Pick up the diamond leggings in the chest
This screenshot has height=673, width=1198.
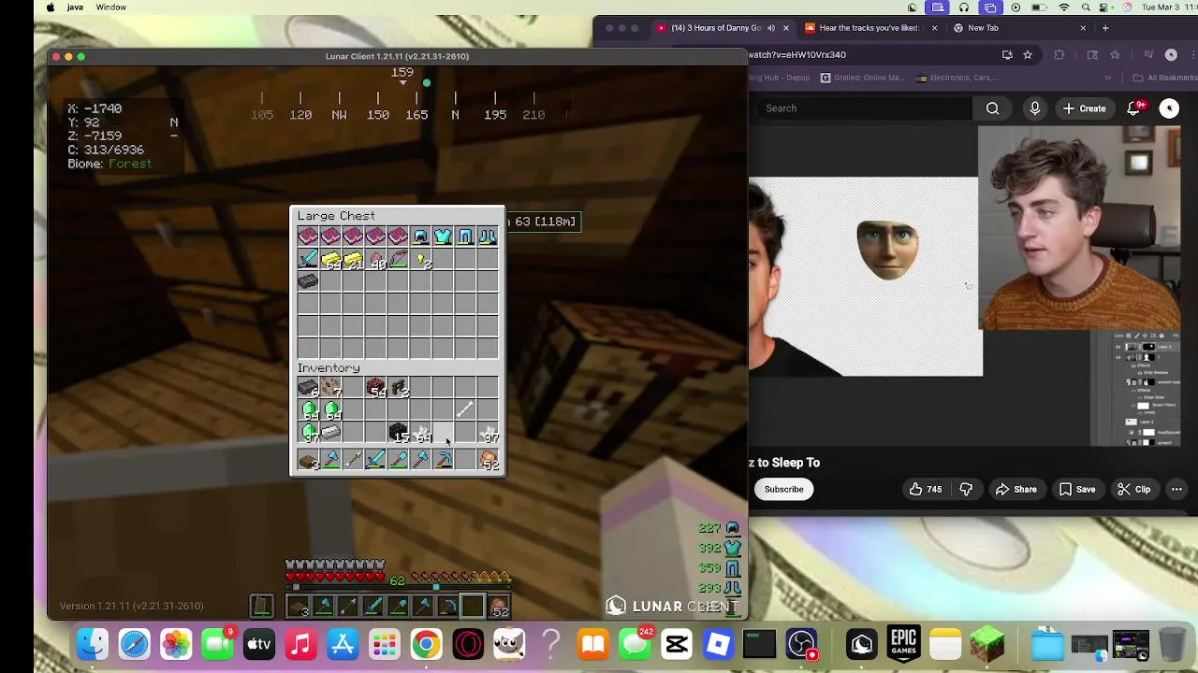coord(465,237)
